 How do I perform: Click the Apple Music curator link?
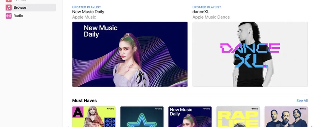[84, 17]
